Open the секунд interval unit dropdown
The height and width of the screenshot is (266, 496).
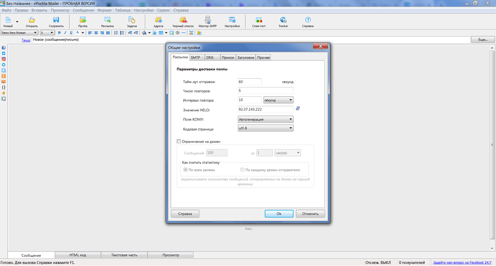[x=278, y=100]
